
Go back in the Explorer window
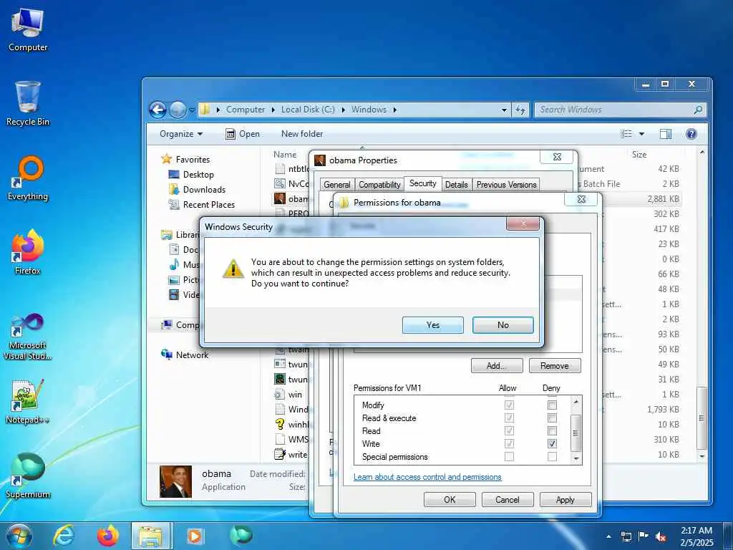(158, 110)
